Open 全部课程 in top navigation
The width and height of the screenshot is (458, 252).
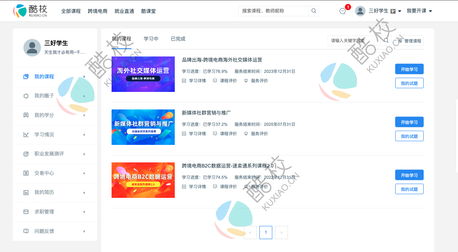[x=71, y=11]
